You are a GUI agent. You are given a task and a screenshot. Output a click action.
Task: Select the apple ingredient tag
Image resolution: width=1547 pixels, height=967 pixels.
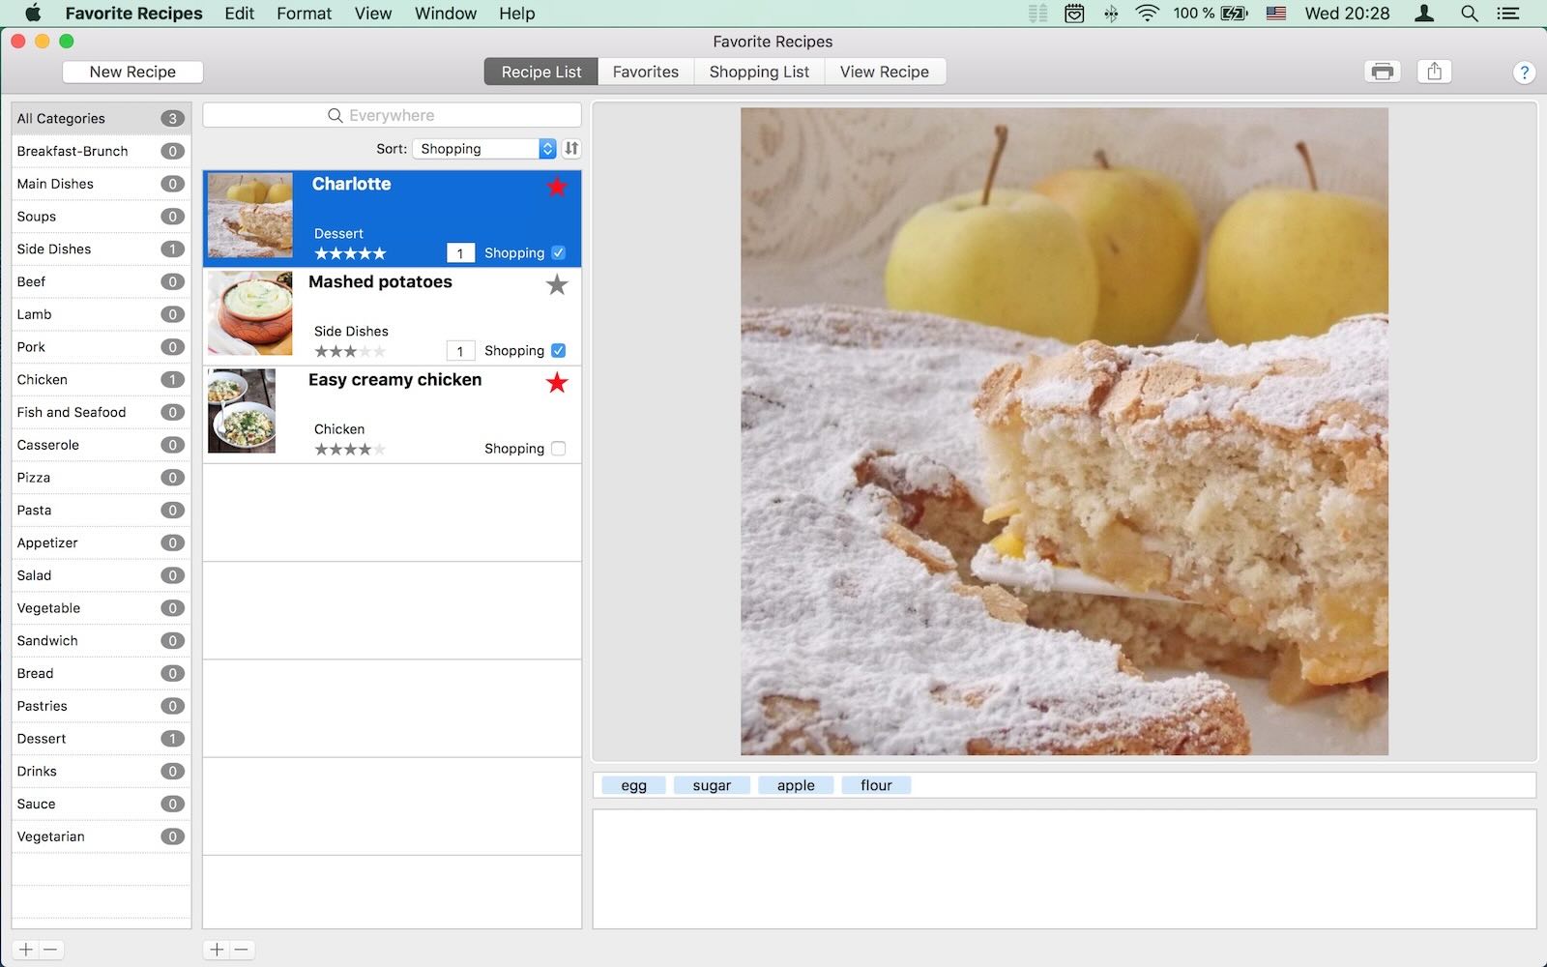click(x=796, y=785)
